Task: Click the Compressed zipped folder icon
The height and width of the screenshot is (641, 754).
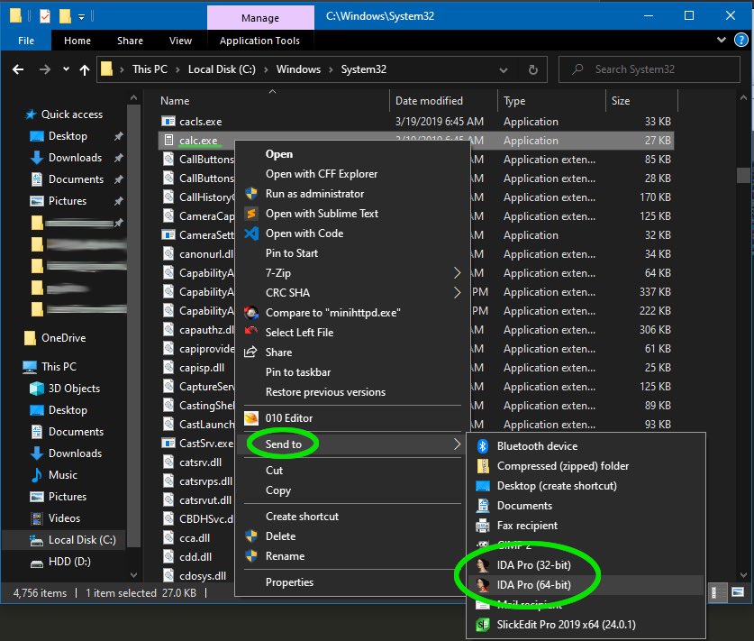Action: [x=483, y=466]
